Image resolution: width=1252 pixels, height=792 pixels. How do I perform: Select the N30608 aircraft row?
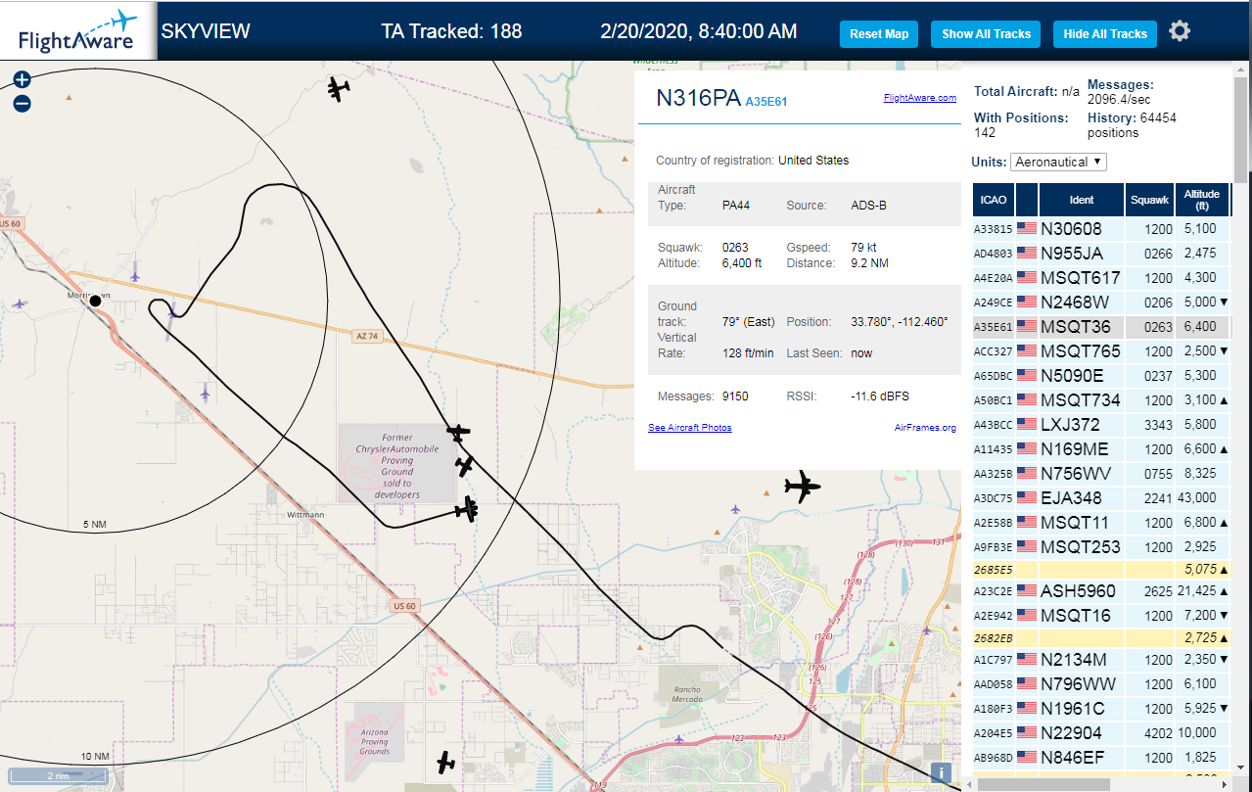click(x=1101, y=229)
